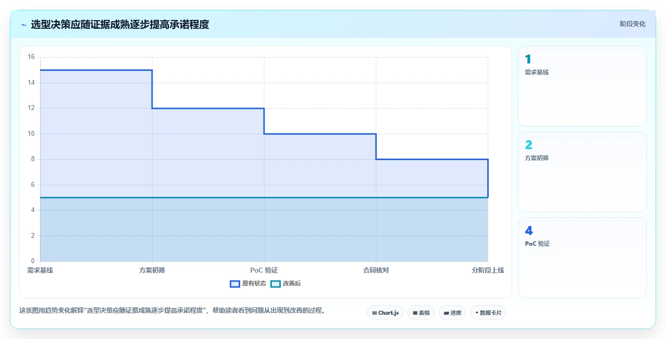This screenshot has width=666, height=339.
Task: Click the 表格 pill tag
Action: pyautogui.click(x=421, y=313)
